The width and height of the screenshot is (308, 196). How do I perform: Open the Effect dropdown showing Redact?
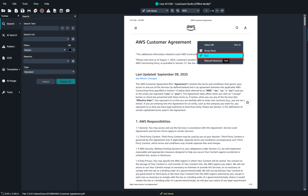pyautogui.click(x=45, y=50)
